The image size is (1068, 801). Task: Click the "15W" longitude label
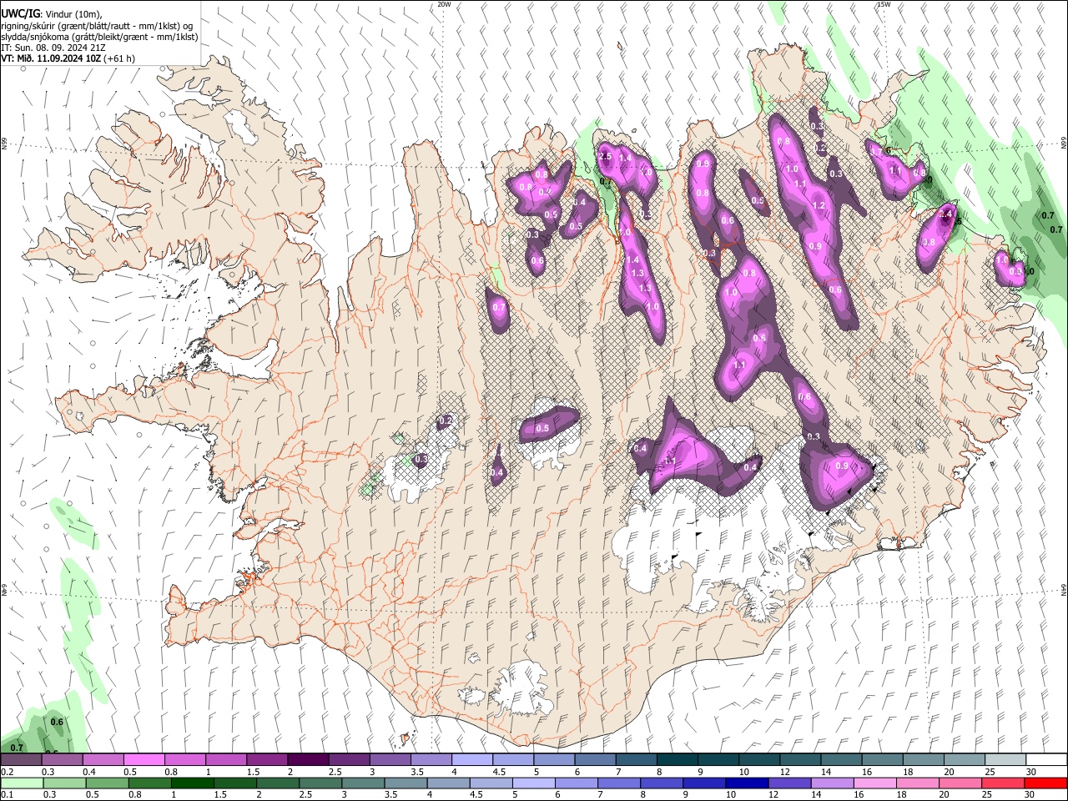[884, 4]
